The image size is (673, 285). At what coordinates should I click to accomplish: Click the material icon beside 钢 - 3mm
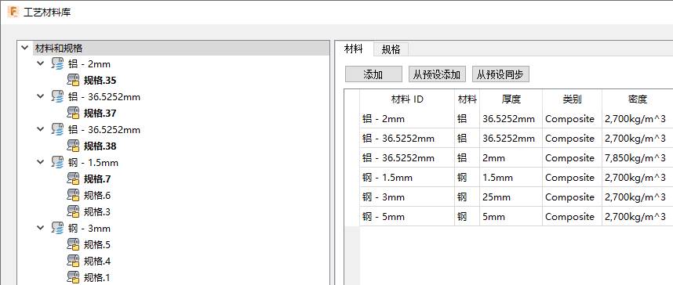(x=57, y=228)
